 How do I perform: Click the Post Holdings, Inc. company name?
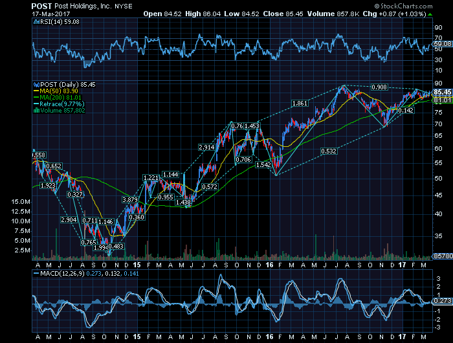tap(83, 6)
